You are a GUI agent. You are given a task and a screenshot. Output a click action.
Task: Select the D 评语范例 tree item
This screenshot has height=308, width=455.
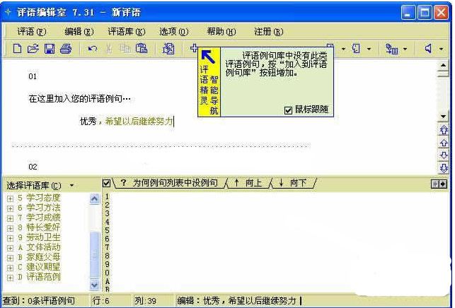tap(39, 277)
